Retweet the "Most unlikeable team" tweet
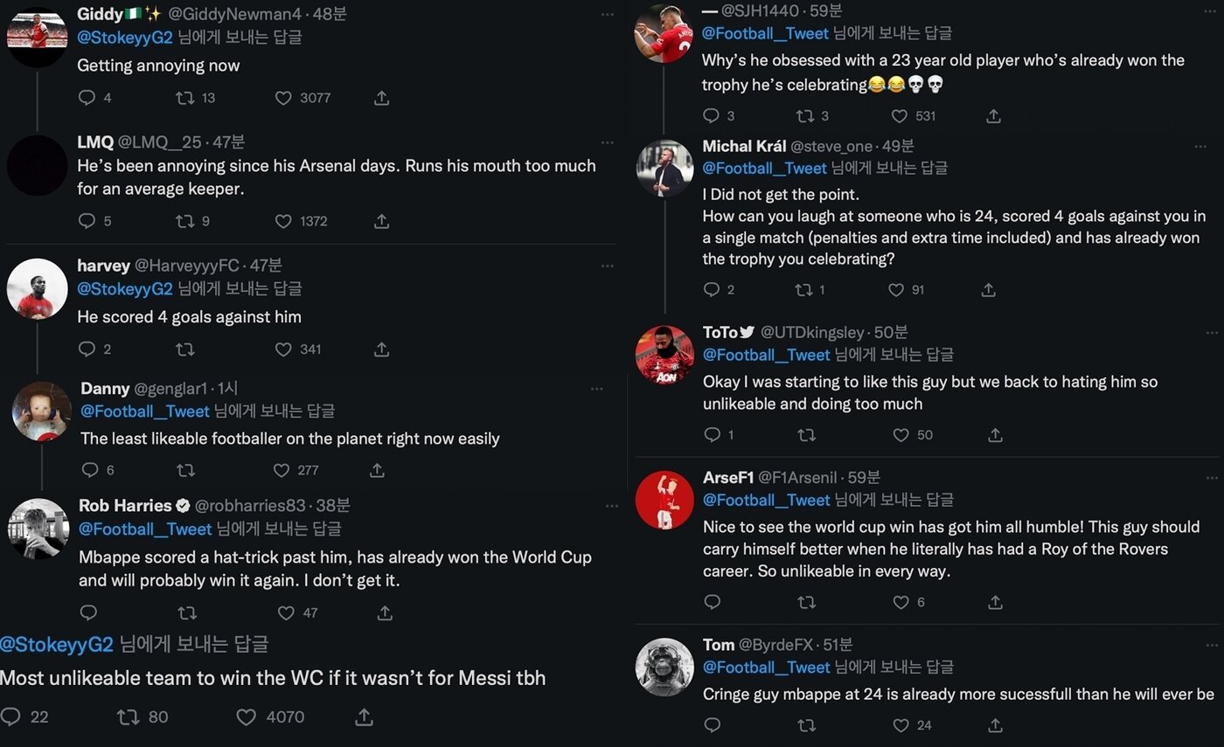Viewport: 1224px width, 747px height. pos(128,717)
